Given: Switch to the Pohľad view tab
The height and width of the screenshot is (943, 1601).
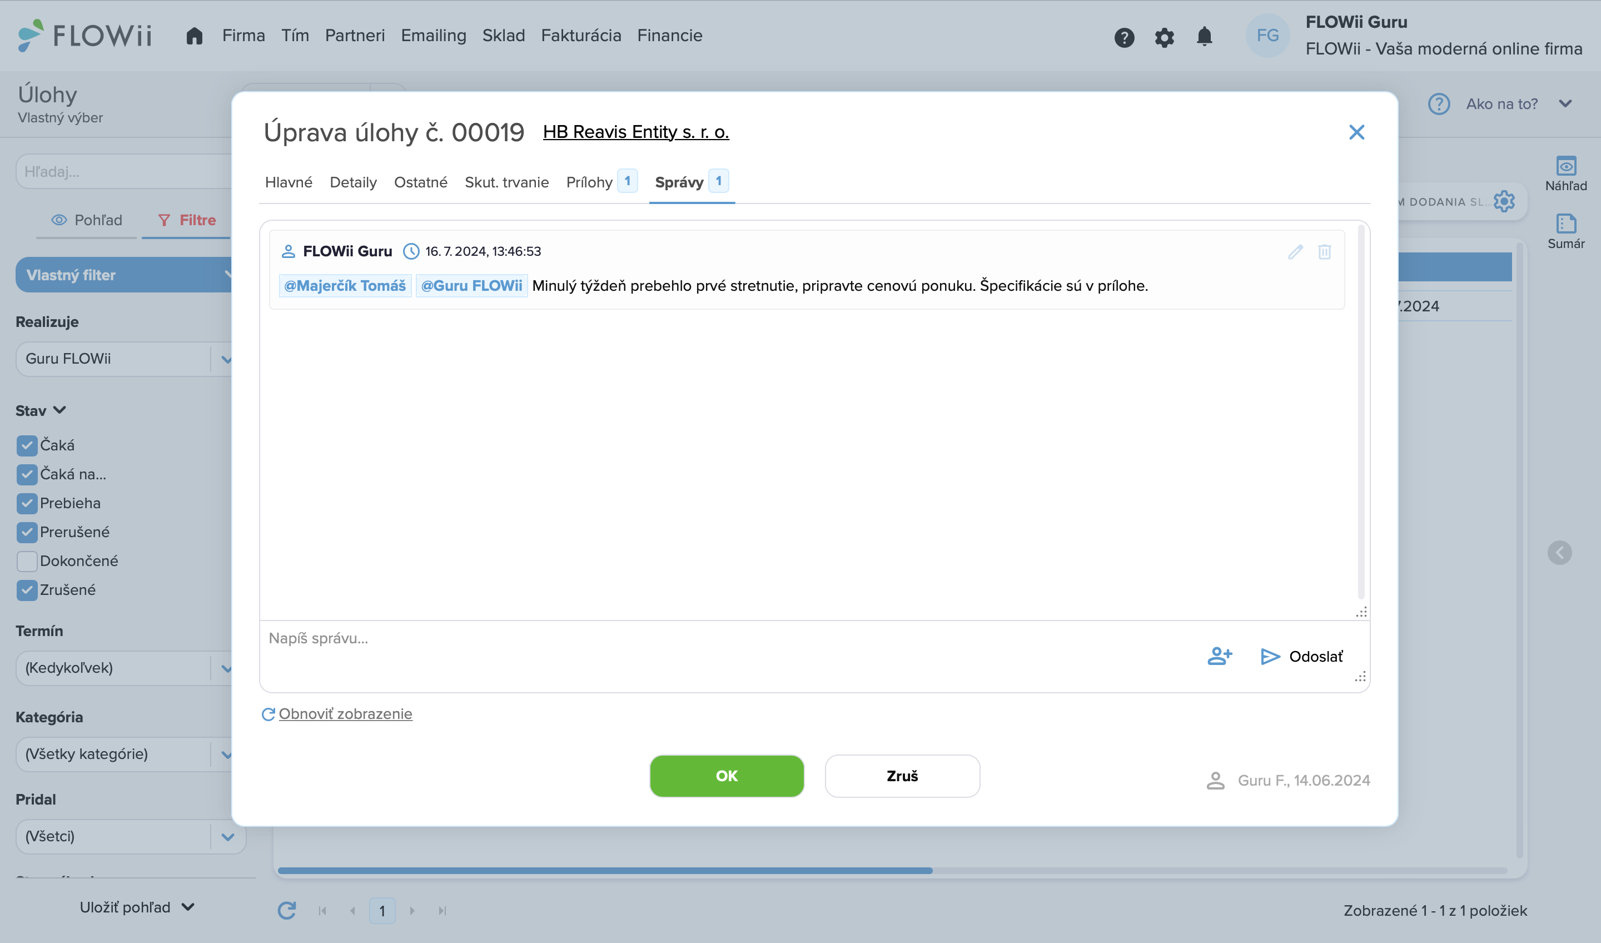Looking at the screenshot, I should tap(86, 221).
